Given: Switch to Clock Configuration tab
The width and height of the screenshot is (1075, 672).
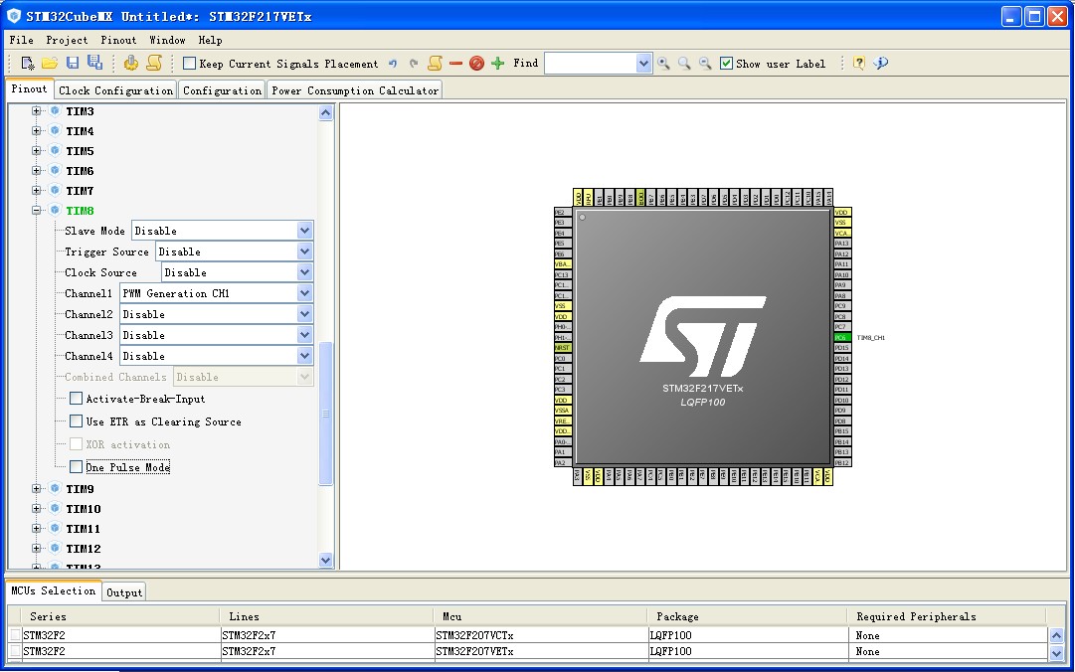Looking at the screenshot, I should pyautogui.click(x=116, y=90).
